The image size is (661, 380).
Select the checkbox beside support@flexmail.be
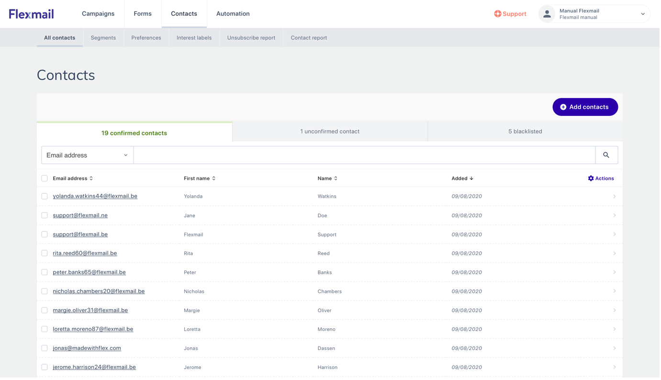[45, 234]
